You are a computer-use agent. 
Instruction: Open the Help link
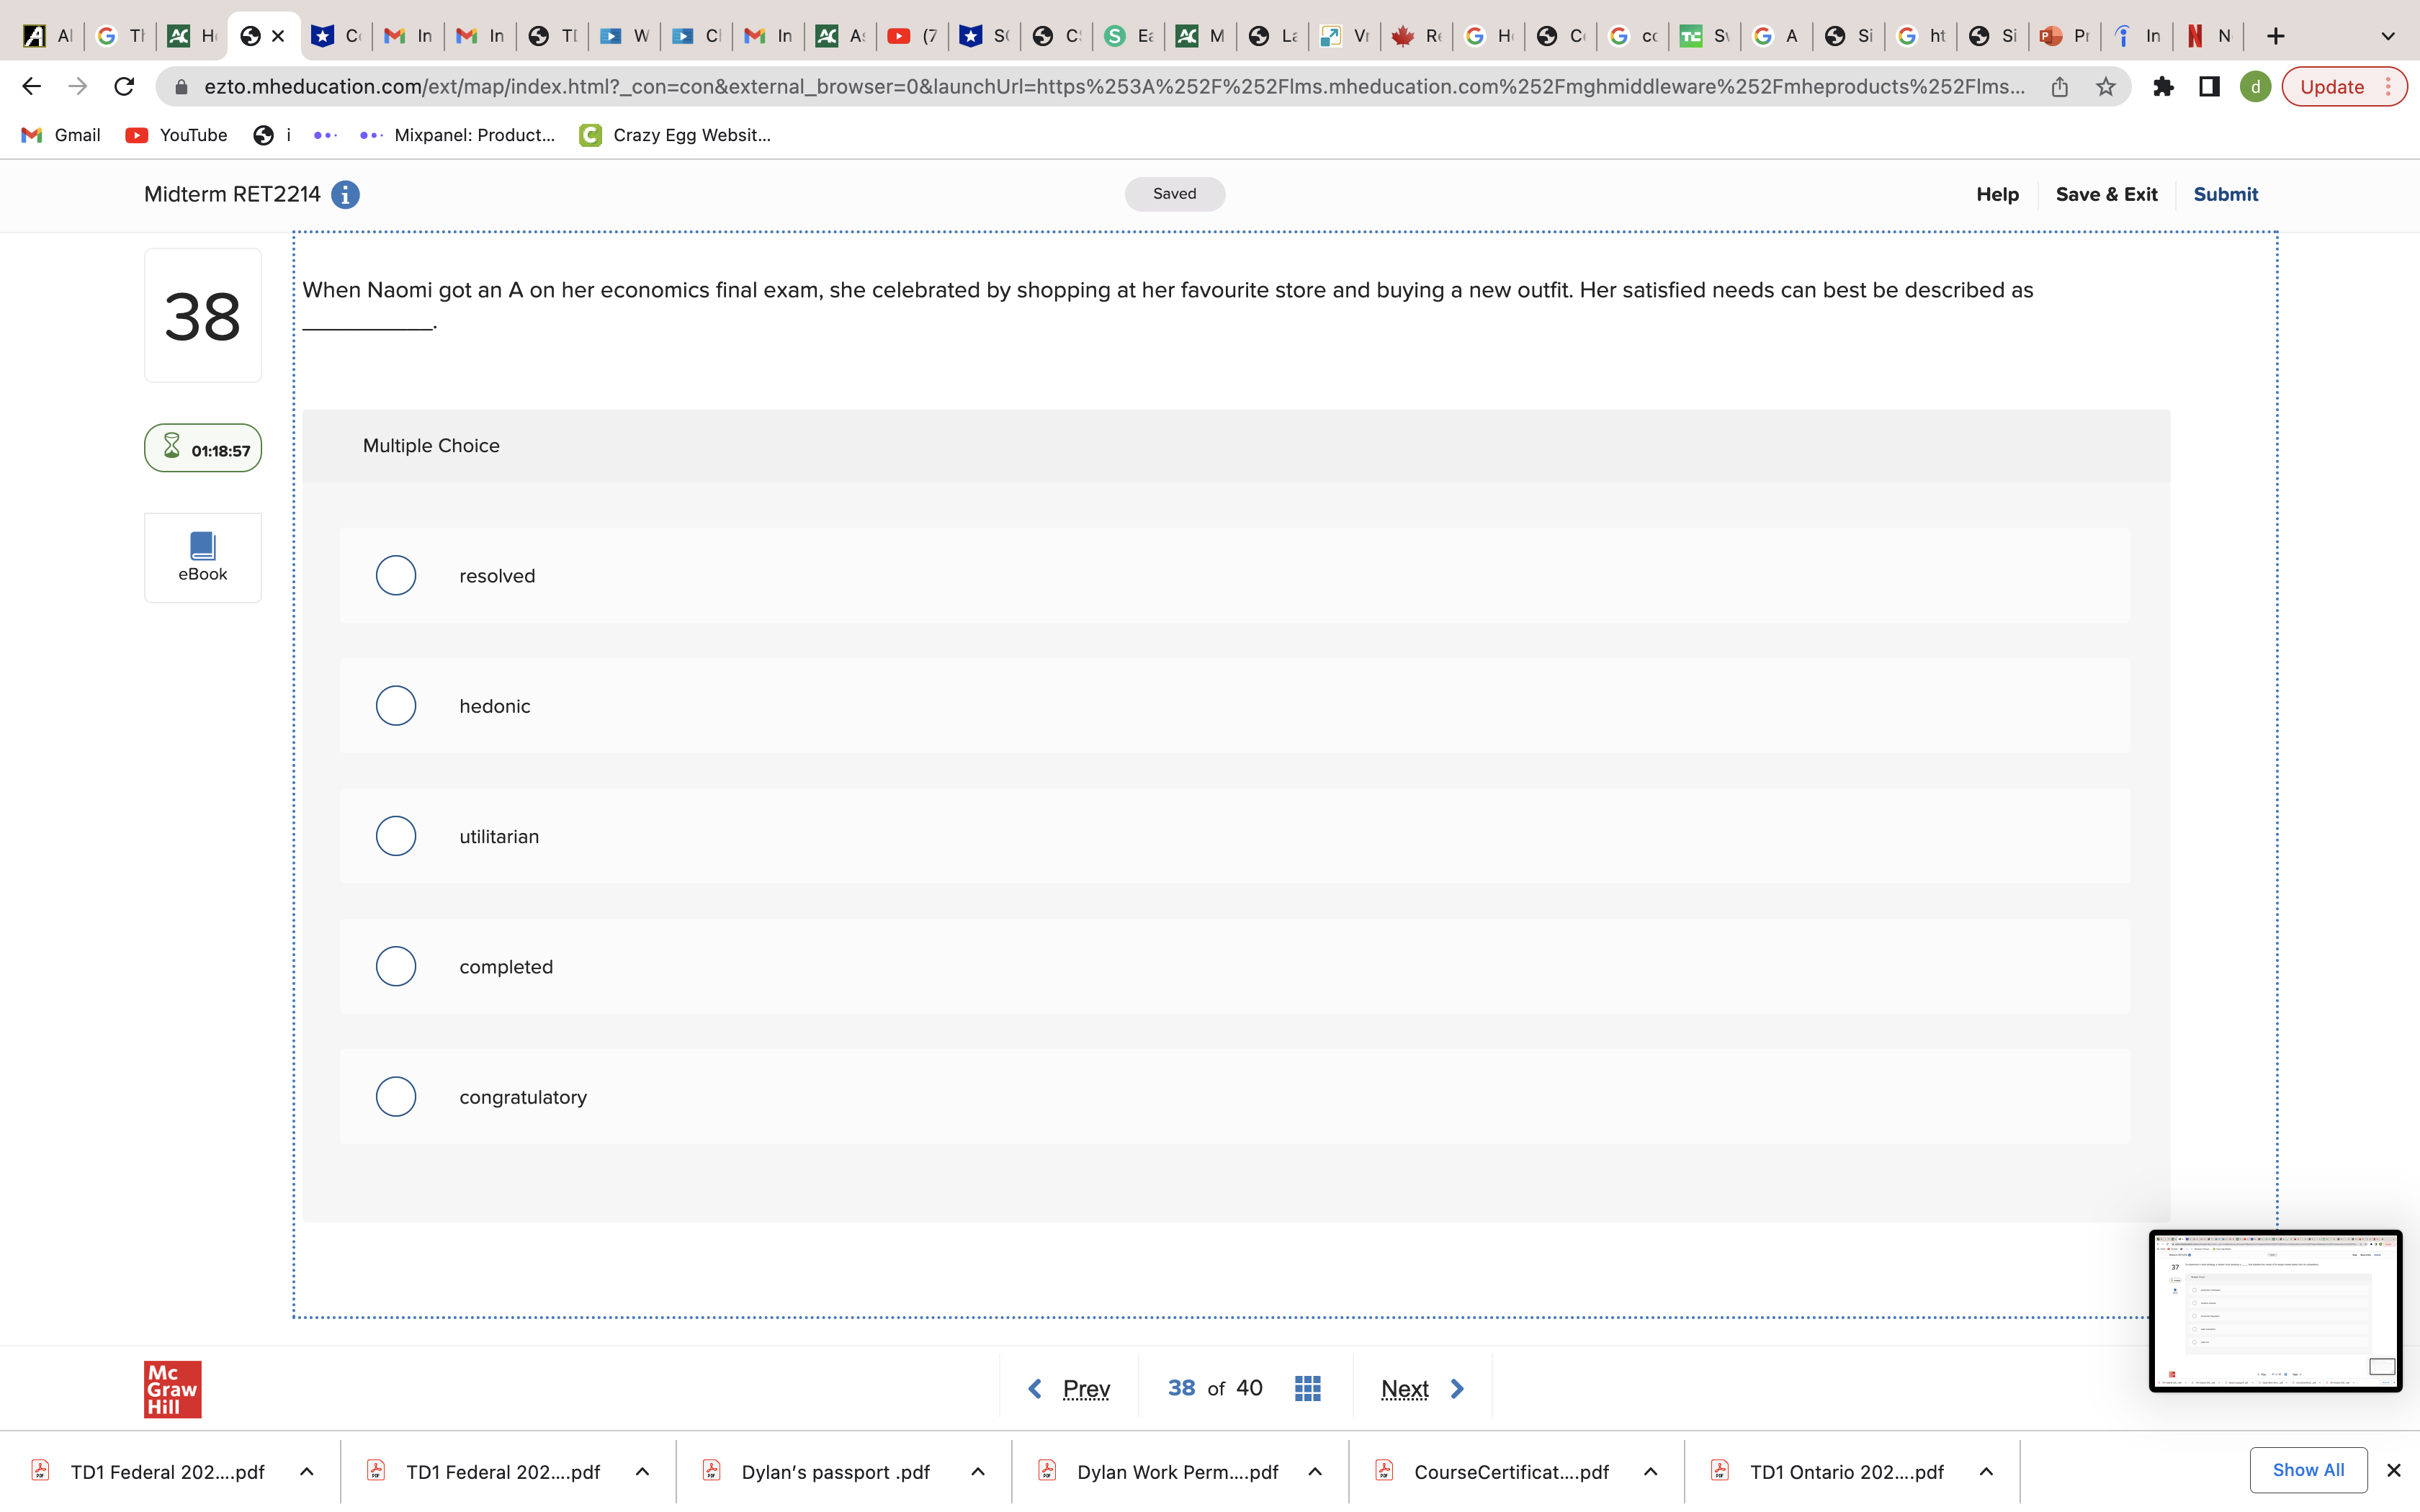click(x=1997, y=194)
